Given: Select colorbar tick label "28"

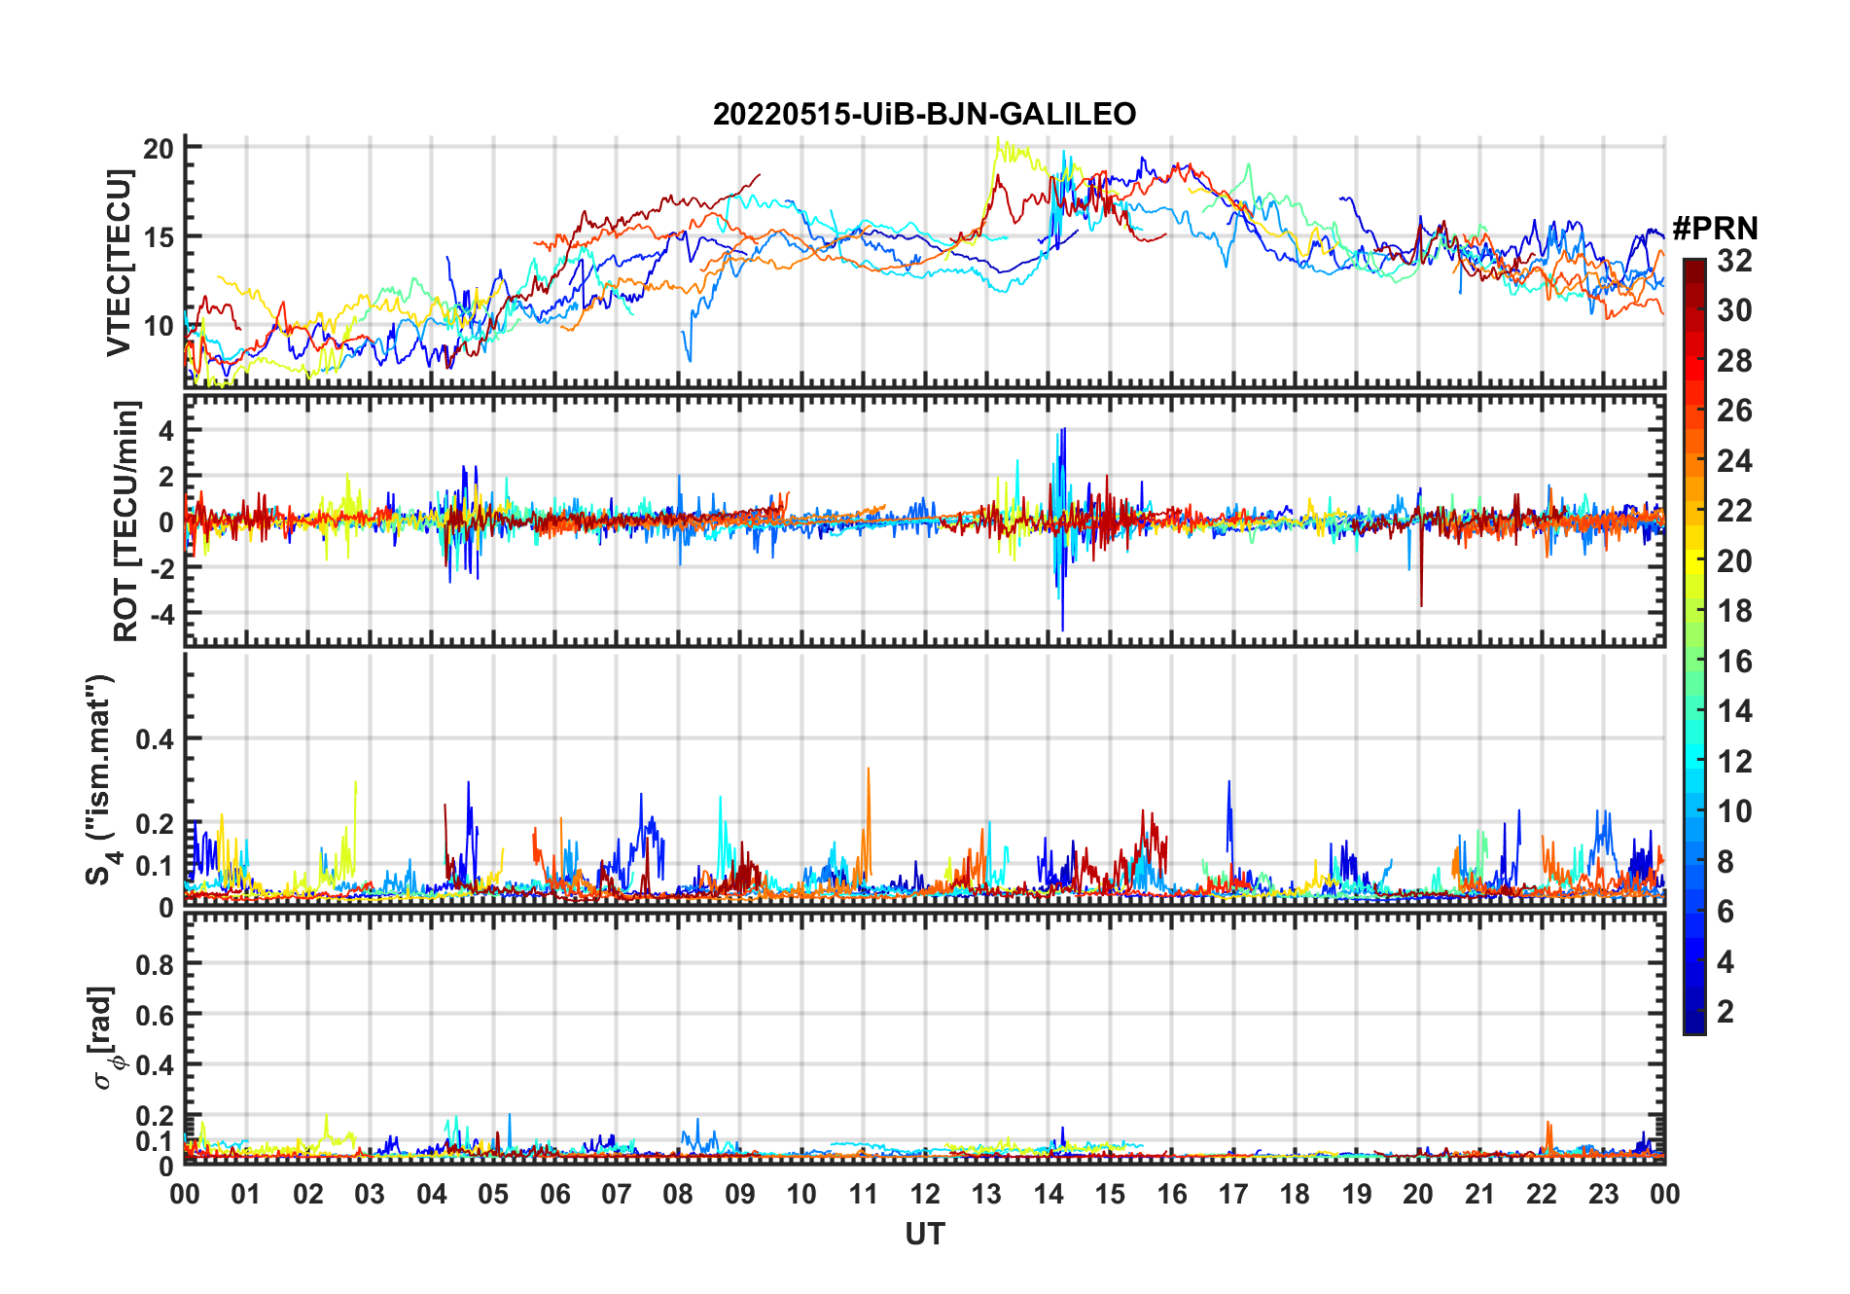Looking at the screenshot, I should pyautogui.click(x=1734, y=361).
